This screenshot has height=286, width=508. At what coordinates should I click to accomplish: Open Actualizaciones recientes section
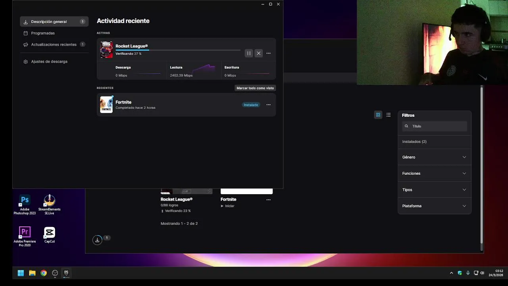(54, 44)
